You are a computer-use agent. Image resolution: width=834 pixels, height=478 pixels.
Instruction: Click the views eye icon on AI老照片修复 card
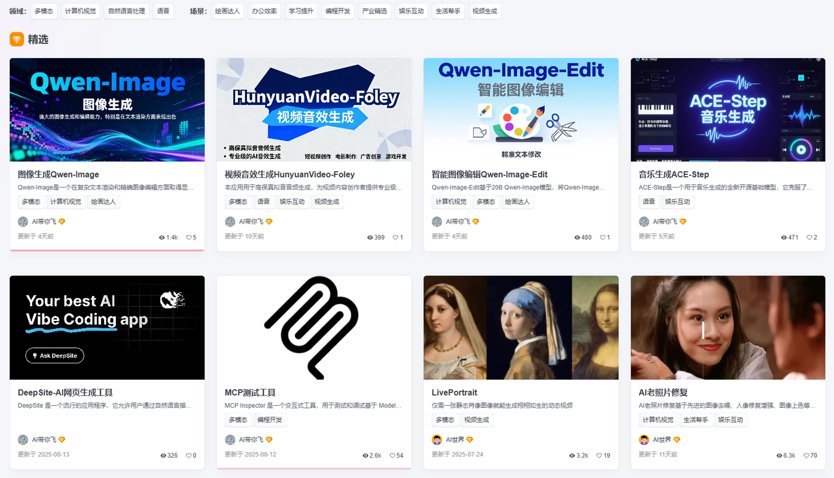point(779,456)
